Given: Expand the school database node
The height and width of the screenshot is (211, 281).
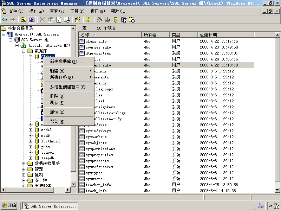Looking at the screenshot, I should pos(30,152).
